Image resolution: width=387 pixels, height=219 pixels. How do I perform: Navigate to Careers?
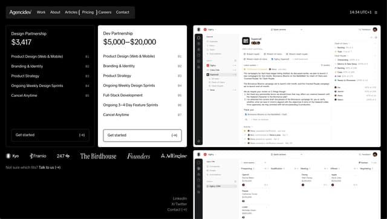tap(105, 12)
